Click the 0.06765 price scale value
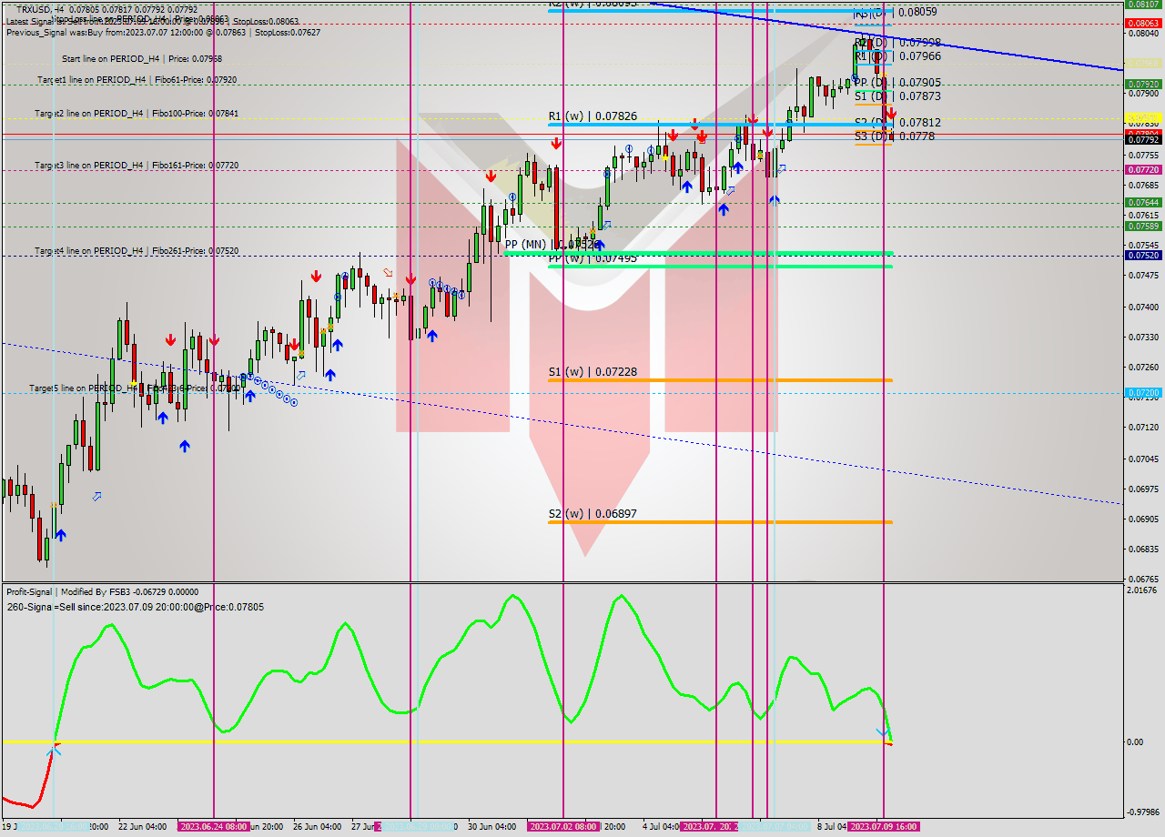Screen dimensions: 1165x837 tap(1144, 580)
